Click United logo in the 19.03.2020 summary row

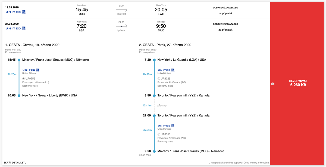pos(15,12)
